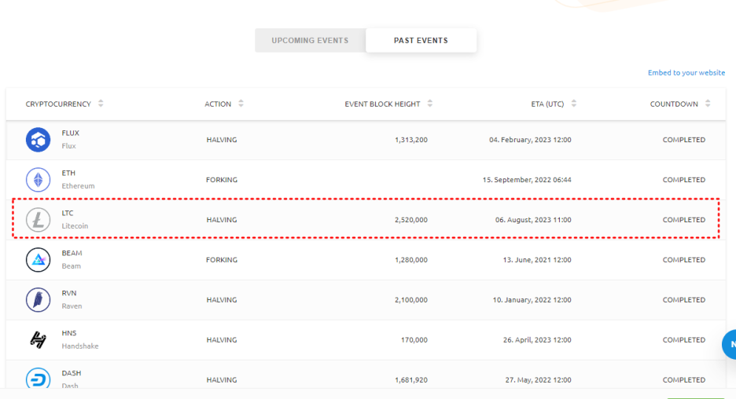This screenshot has height=399, width=736.
Task: Click the Handshake name text
Action: pyautogui.click(x=80, y=346)
